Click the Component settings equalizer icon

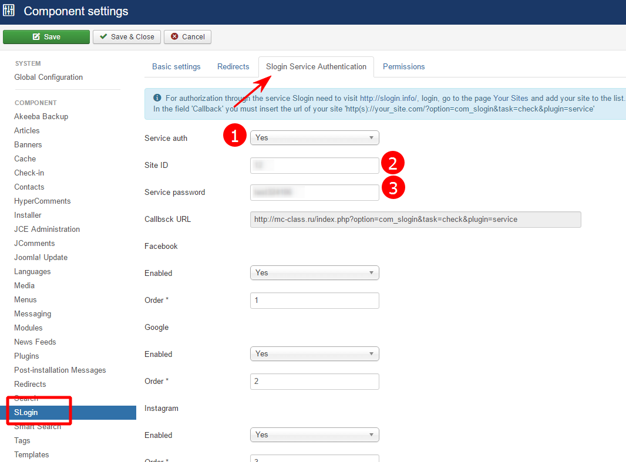click(9, 11)
